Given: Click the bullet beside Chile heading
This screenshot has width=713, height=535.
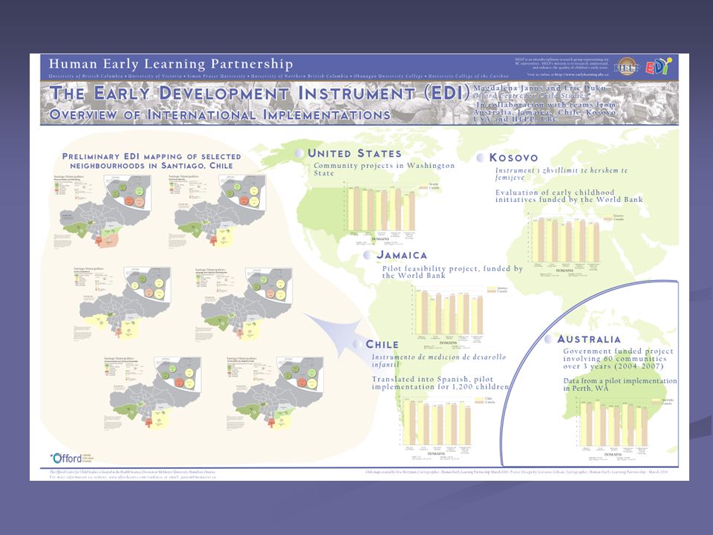Looking at the screenshot, I should [x=357, y=344].
